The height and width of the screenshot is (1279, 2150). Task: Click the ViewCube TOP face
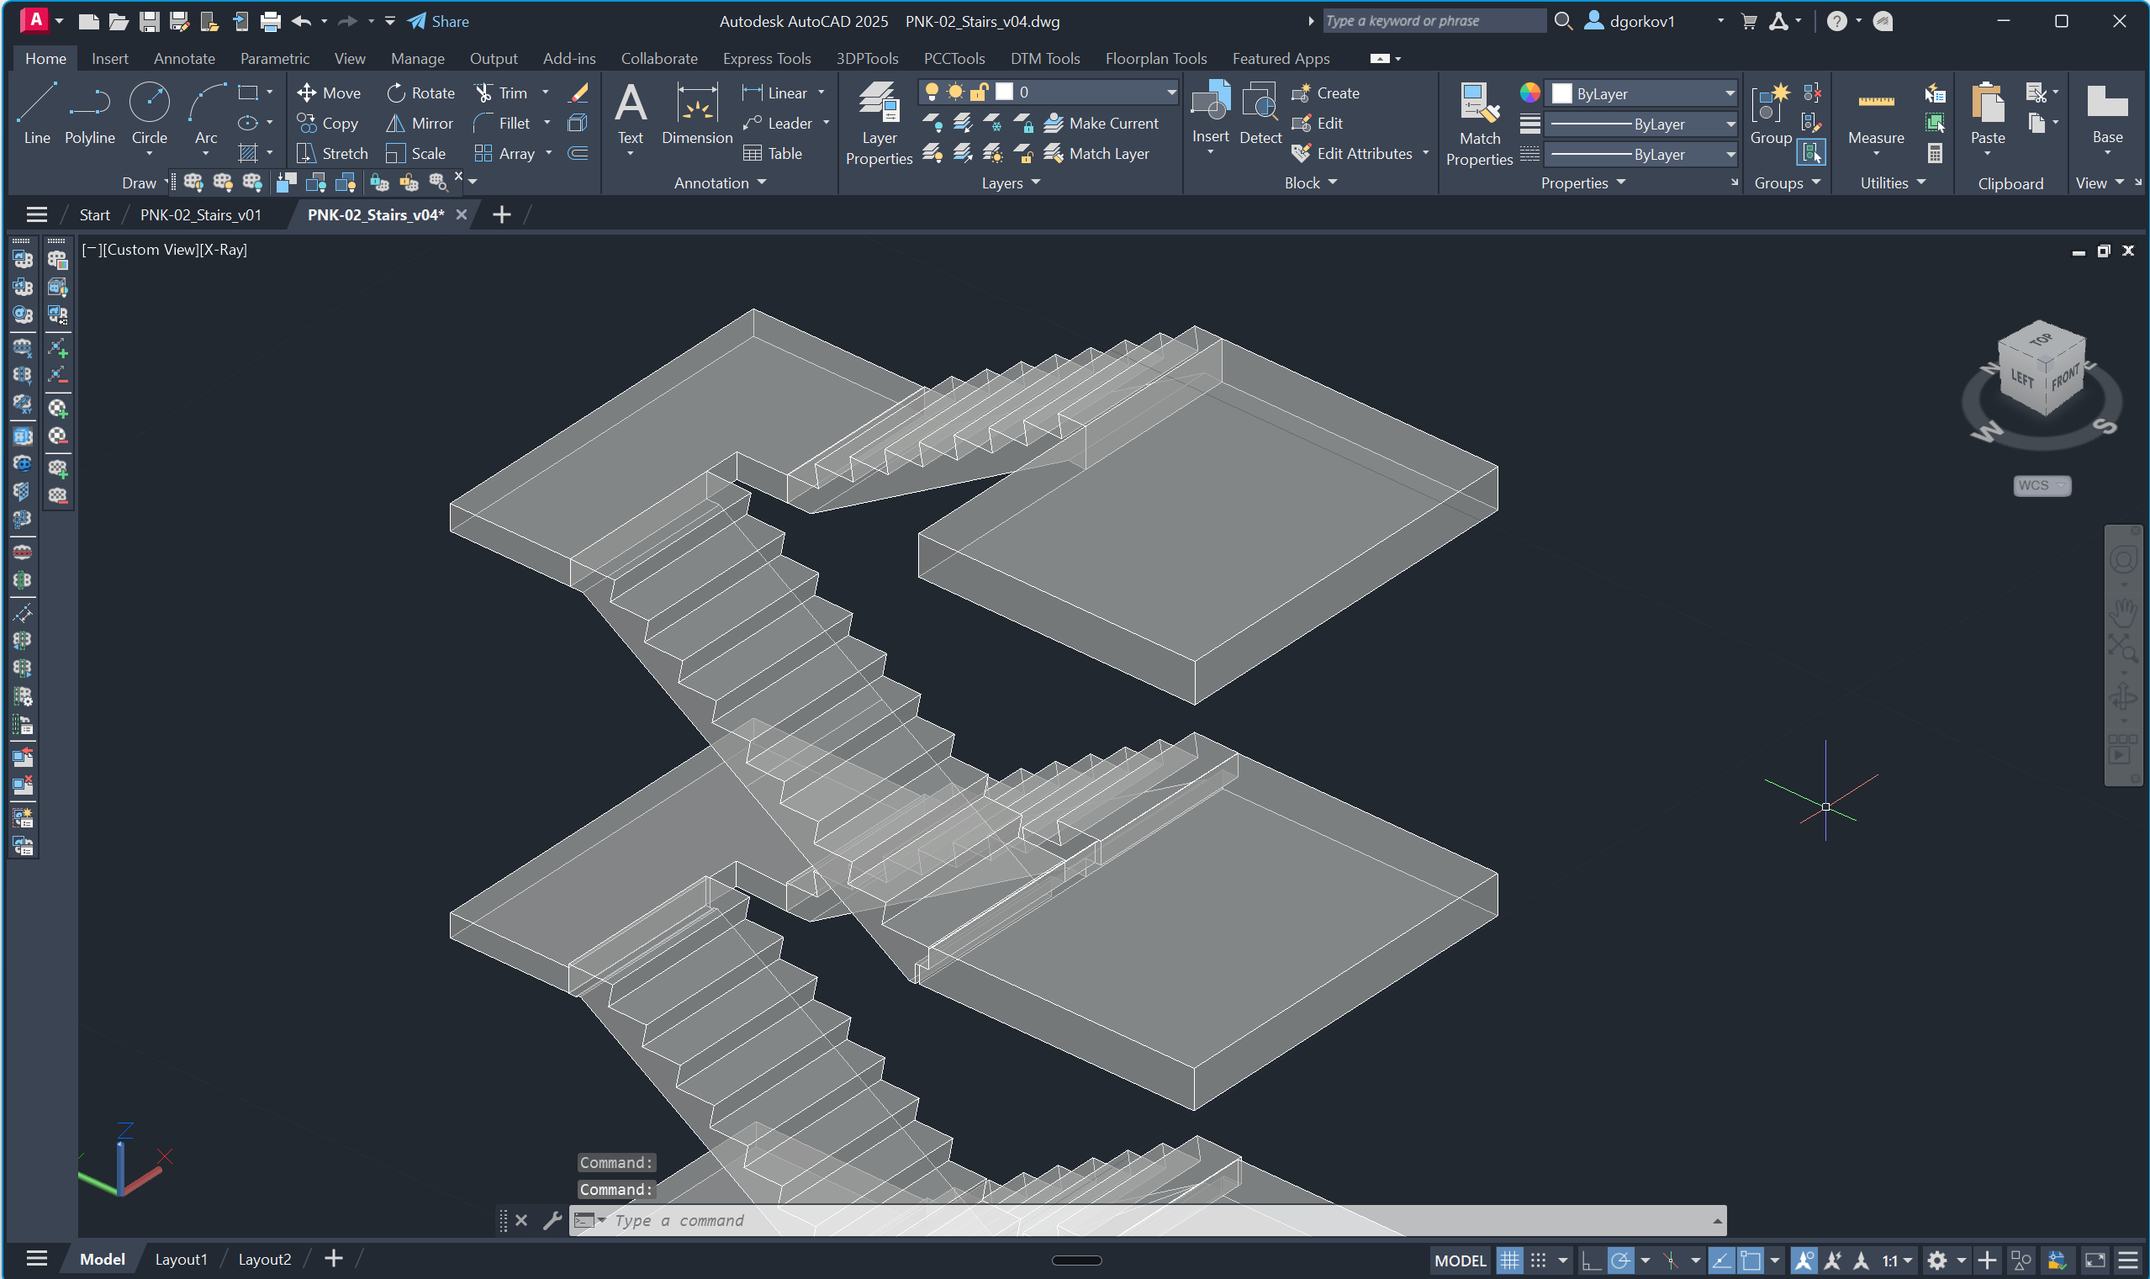click(2041, 339)
